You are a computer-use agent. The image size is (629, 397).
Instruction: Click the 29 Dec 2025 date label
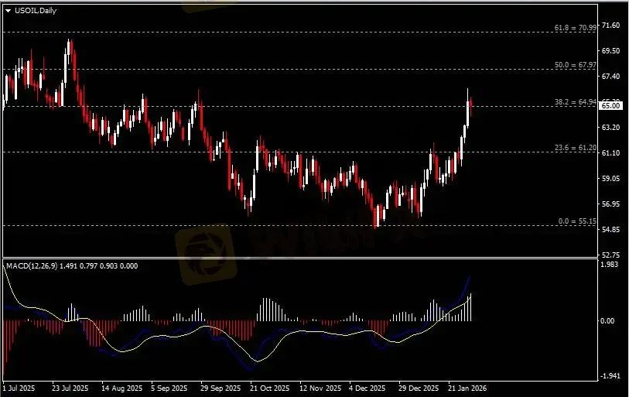(419, 388)
